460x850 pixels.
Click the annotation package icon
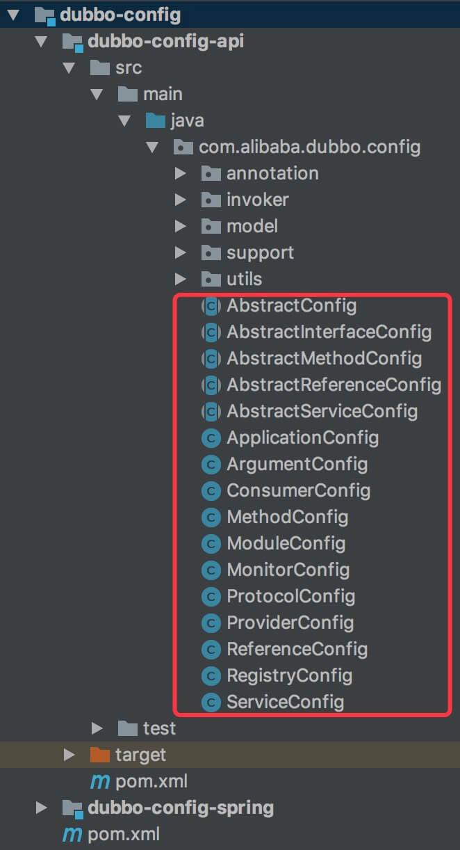pyautogui.click(x=211, y=173)
